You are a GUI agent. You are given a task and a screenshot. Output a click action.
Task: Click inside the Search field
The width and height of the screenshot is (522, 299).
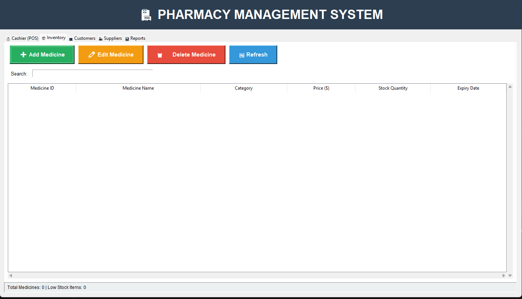(x=92, y=73)
